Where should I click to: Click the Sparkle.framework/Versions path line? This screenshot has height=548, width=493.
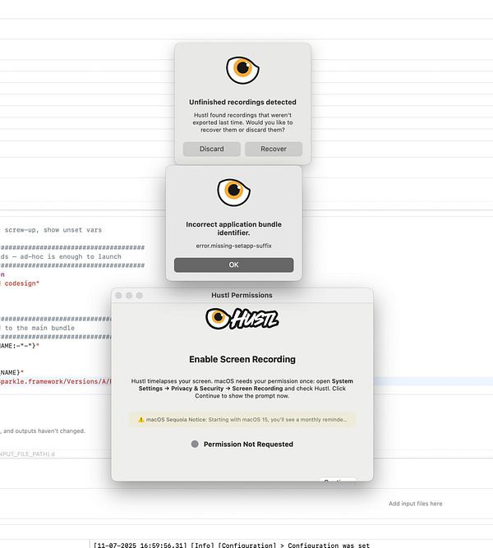click(55, 381)
